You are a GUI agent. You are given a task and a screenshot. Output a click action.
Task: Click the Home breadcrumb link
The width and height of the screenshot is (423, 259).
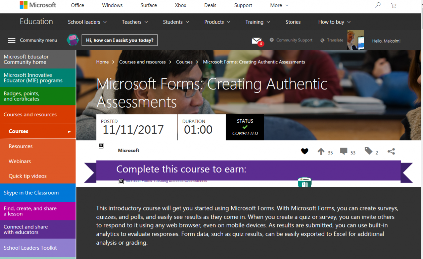click(102, 62)
